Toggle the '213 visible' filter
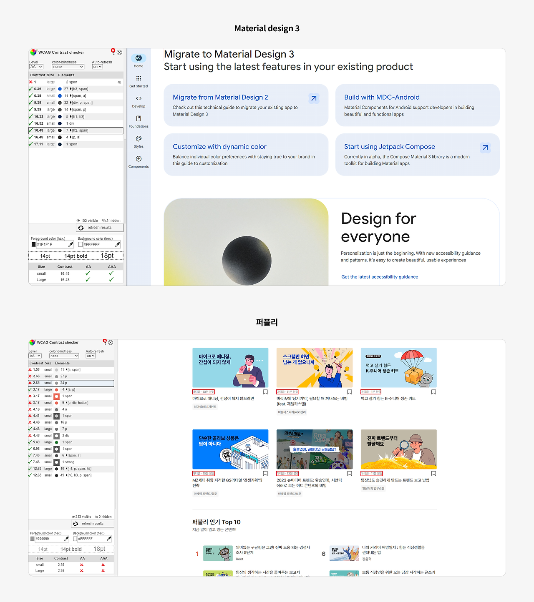 [81, 517]
